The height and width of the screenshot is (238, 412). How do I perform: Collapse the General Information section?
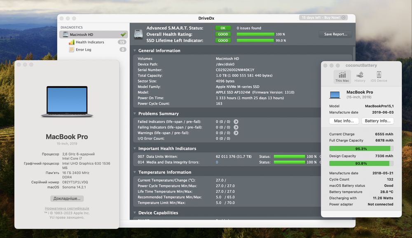pos(135,51)
